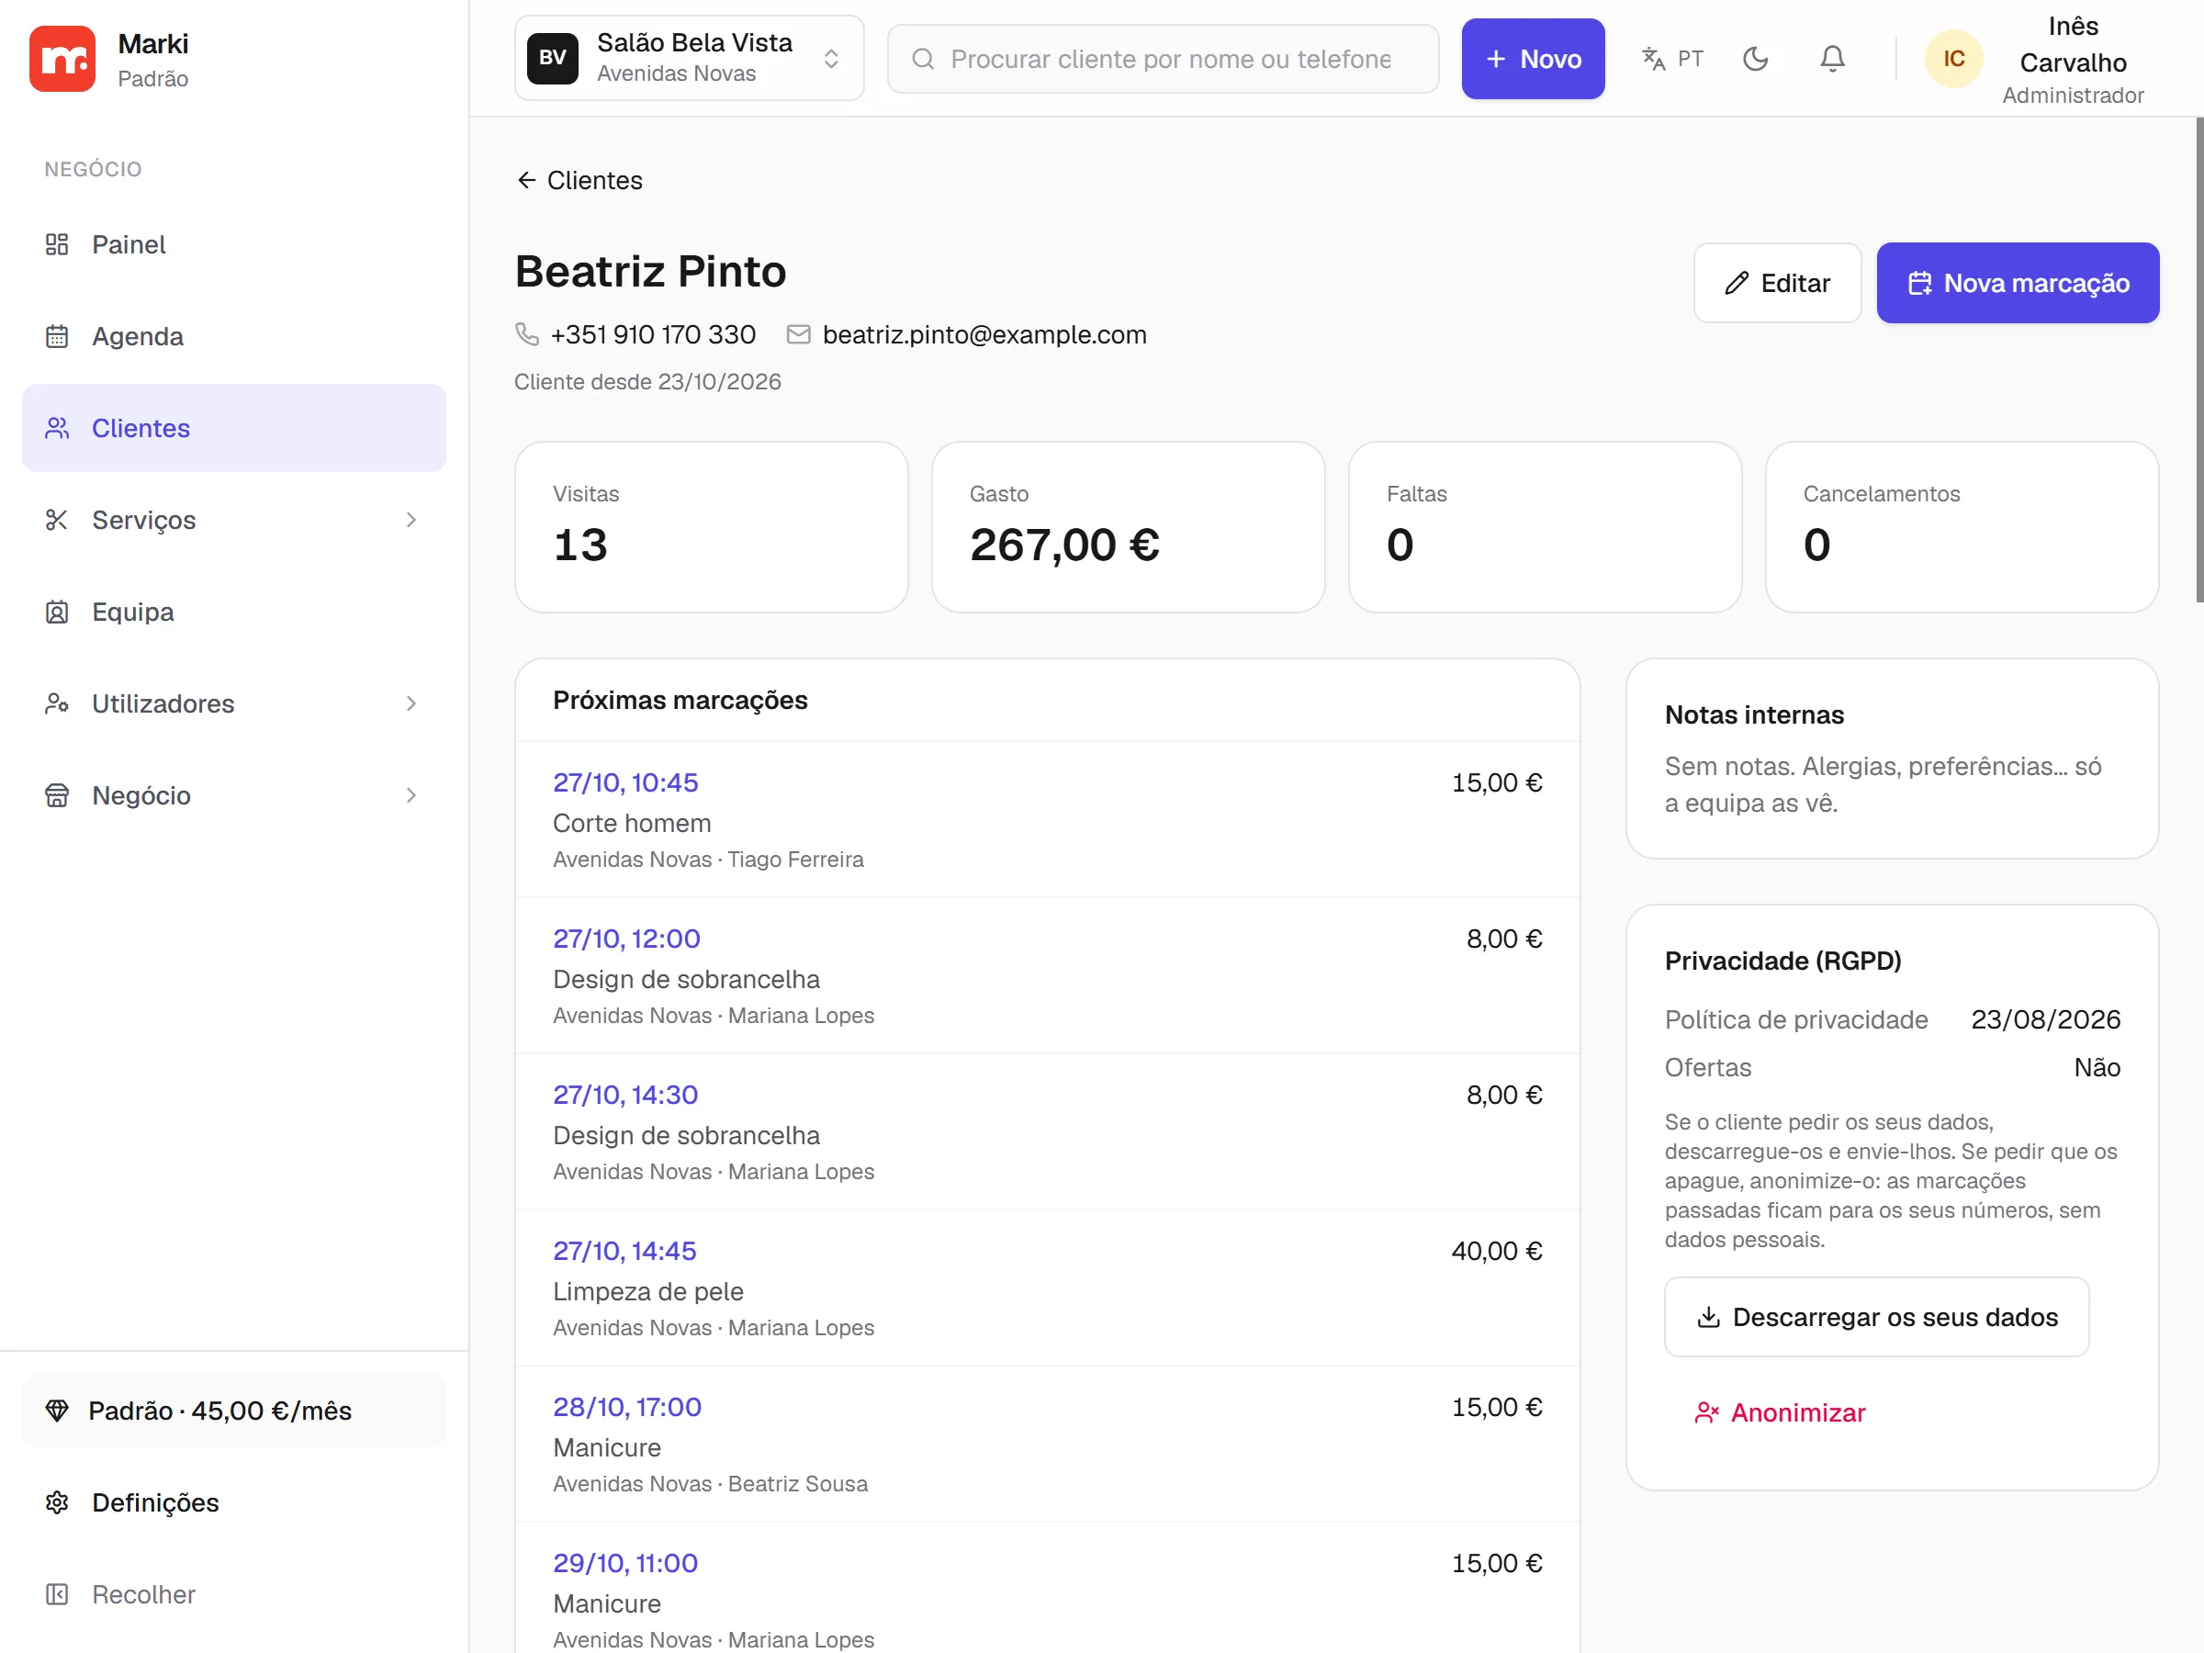Click the Faltas card

click(x=1545, y=527)
